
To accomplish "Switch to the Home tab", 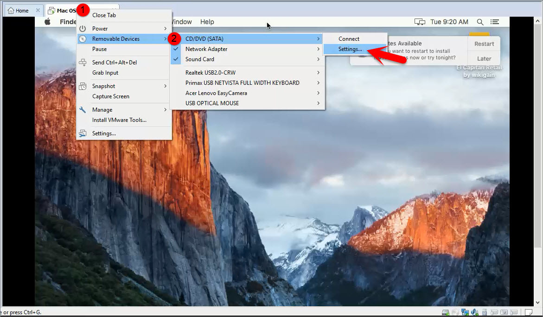I will click(23, 10).
